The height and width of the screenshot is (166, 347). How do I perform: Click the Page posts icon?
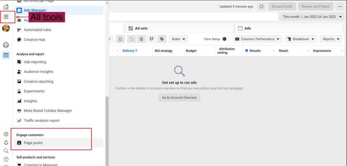click(19, 143)
